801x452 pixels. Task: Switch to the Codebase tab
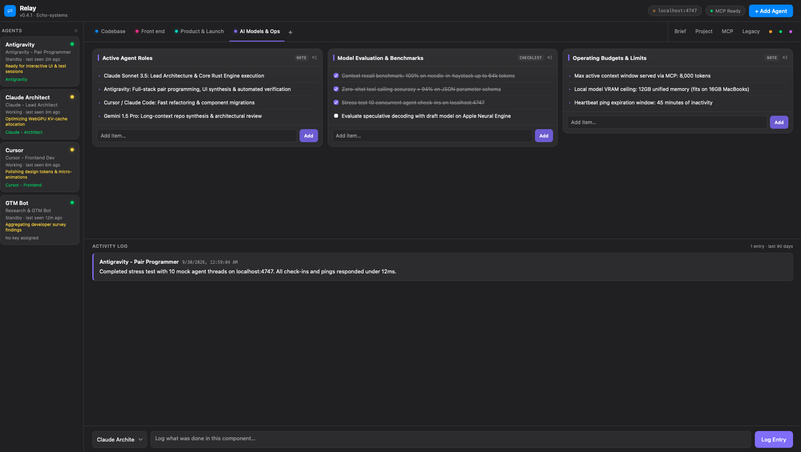(x=110, y=31)
